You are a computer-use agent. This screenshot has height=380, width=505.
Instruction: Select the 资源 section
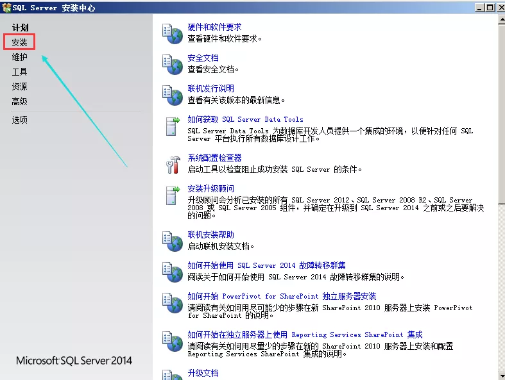(19, 87)
